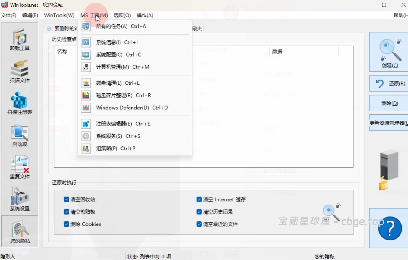The height and width of the screenshot is (260, 408).
Task: Choose 磁盘清理(L) menu entry
Action: click(135, 83)
